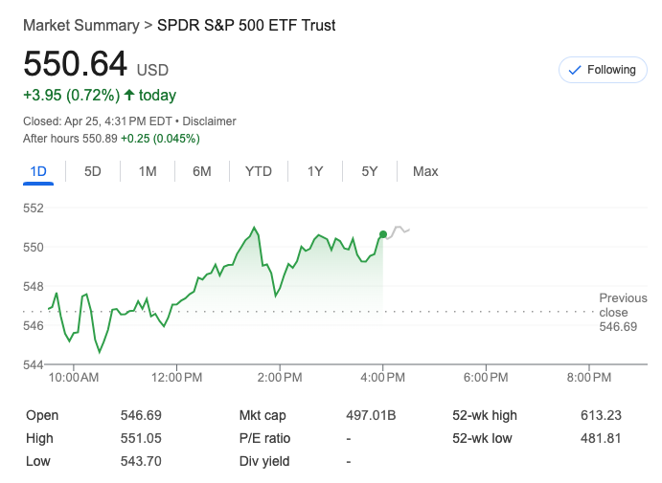Show the Max chart range
Screen dimensions: 662x483
coord(425,171)
